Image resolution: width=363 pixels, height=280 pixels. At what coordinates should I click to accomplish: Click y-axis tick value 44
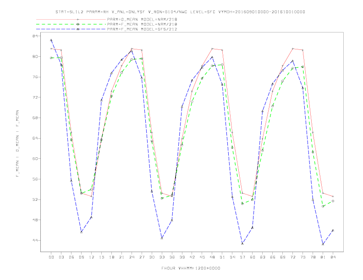pos(35,240)
